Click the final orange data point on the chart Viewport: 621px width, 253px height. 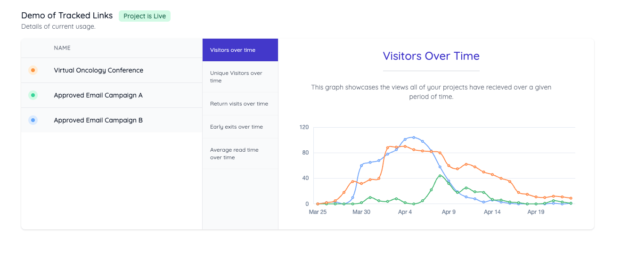[x=571, y=198]
